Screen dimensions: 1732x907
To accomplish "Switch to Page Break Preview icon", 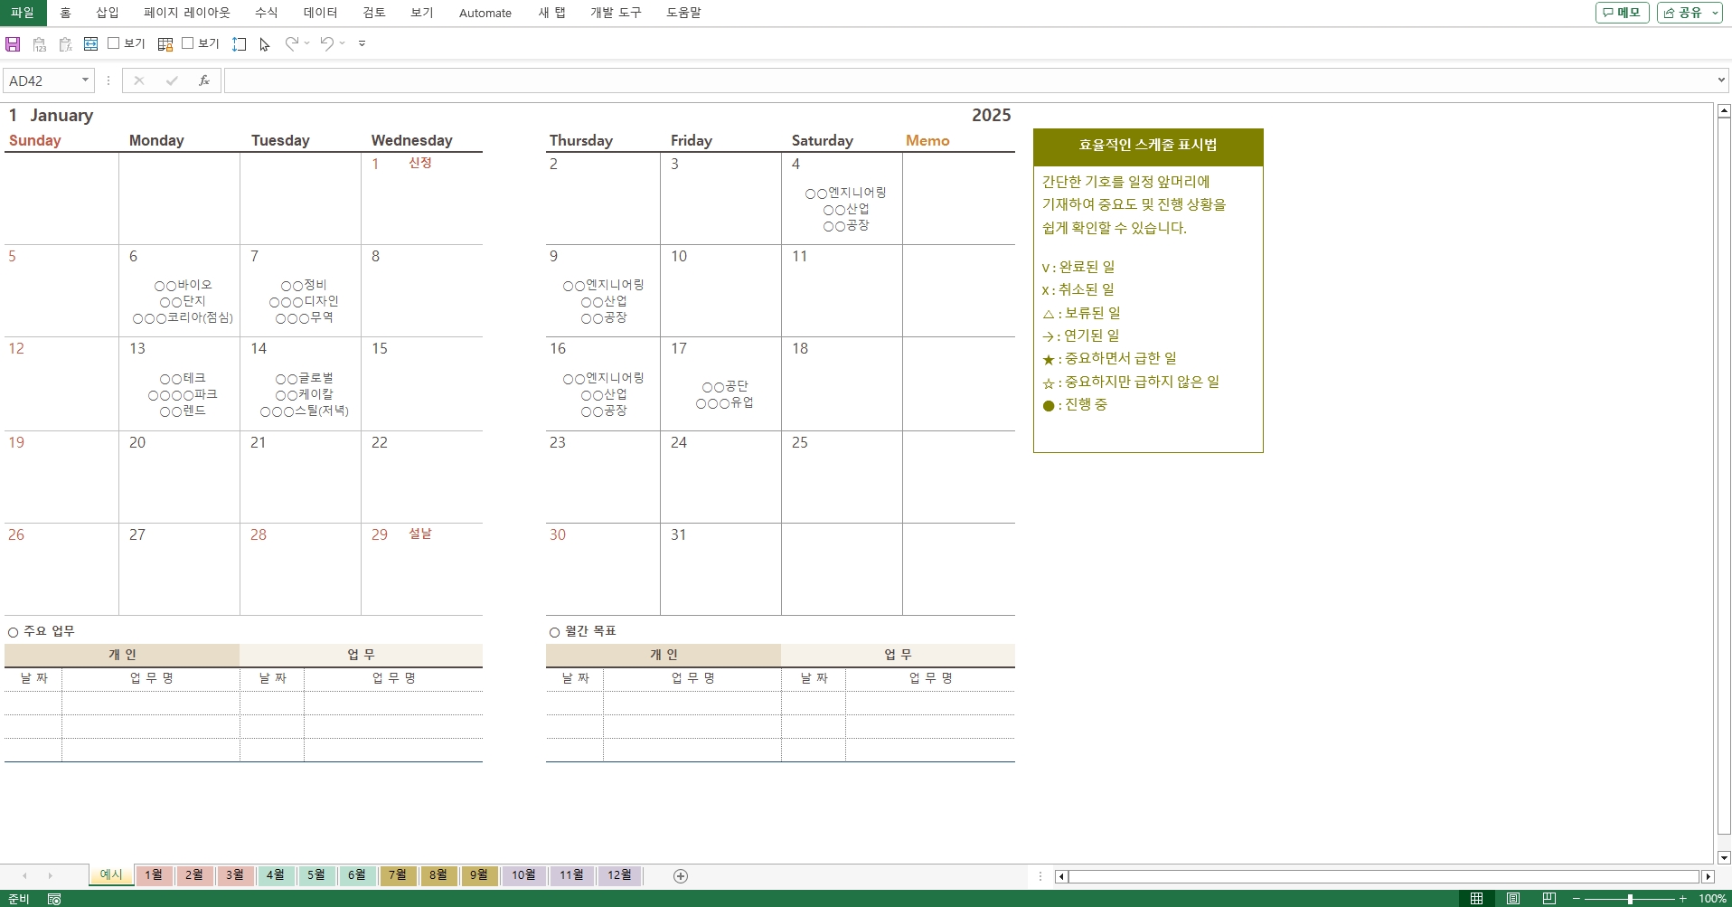I will [1549, 899].
